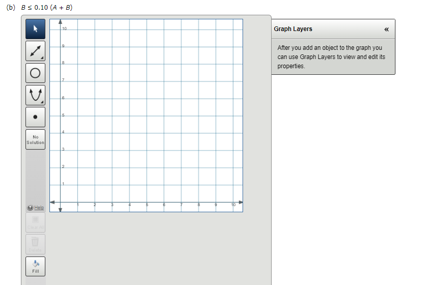Click the help question mark icon
Image resolution: width=425 pixels, height=285 pixels.
pos(30,208)
